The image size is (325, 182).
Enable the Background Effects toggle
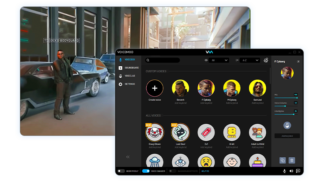pos(172,171)
